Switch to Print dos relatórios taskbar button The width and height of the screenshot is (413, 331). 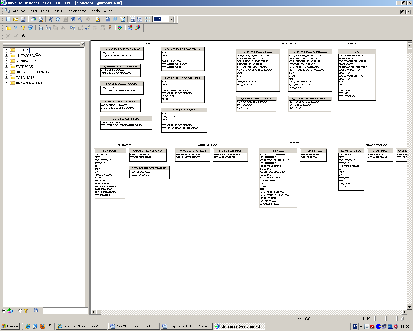(134, 326)
